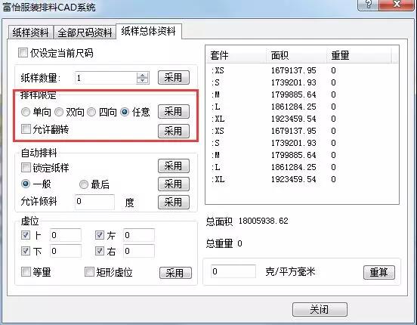417x325 pixels.
Task: Uncheck the 右 margin checkbox
Action: tap(100, 251)
